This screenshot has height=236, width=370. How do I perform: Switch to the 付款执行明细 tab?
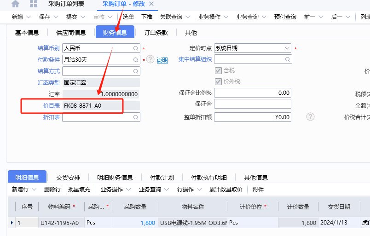click(209, 178)
